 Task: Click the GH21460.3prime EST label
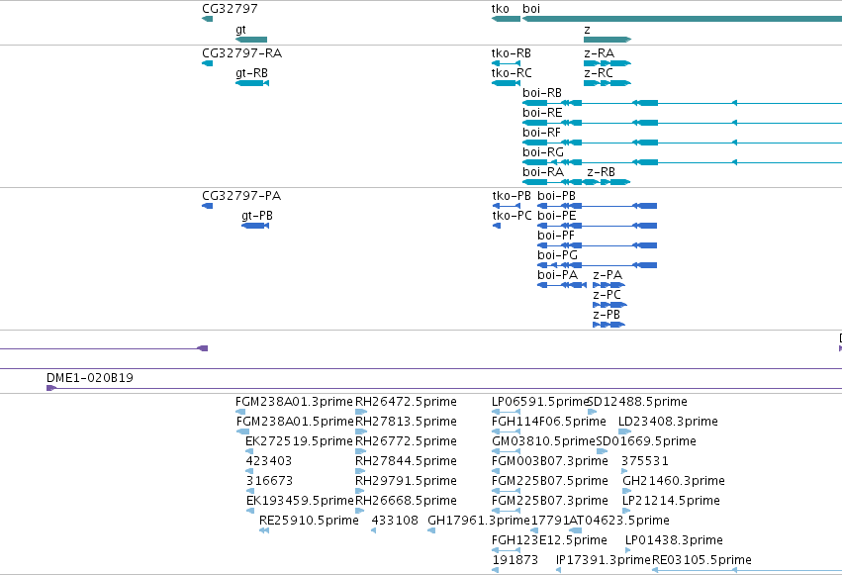click(x=674, y=482)
